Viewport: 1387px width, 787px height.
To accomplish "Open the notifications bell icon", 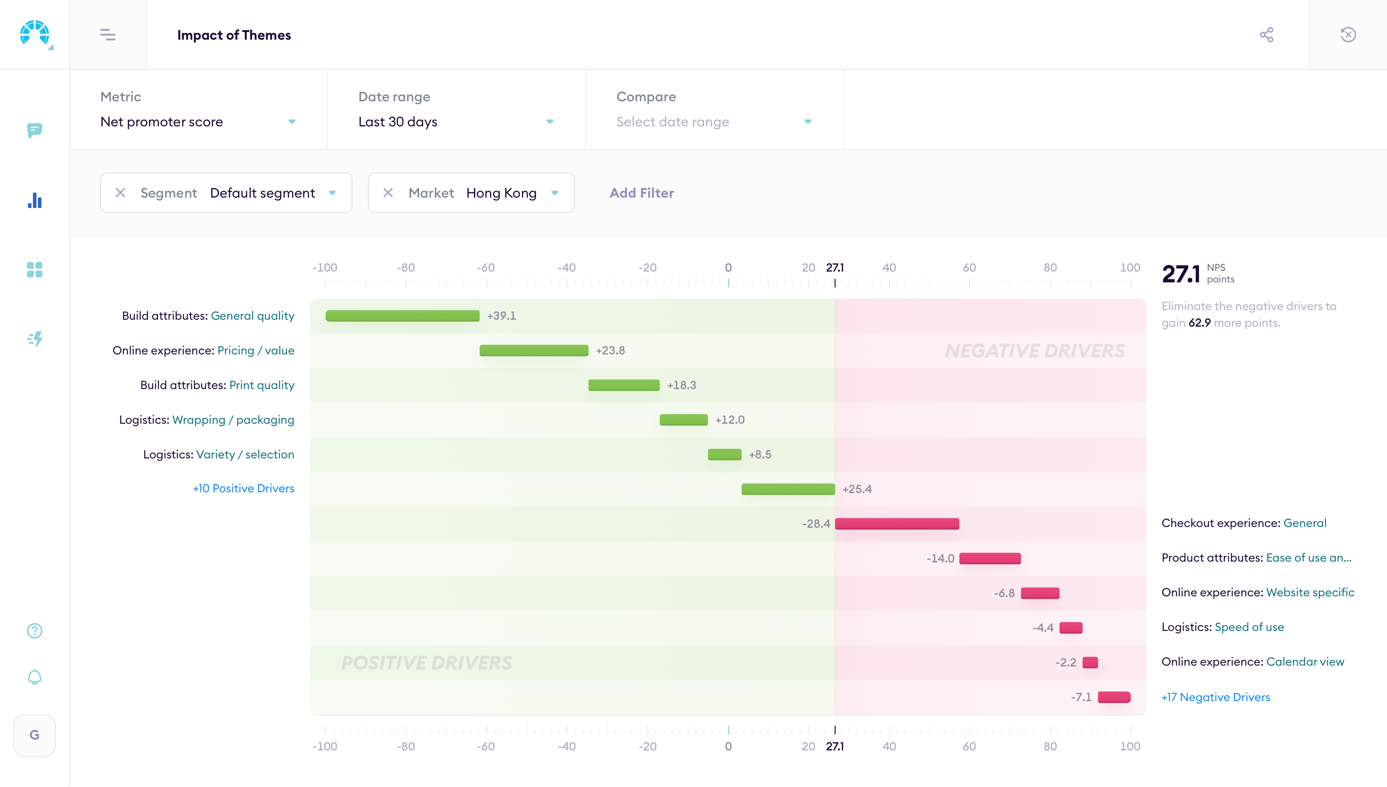I will click(34, 677).
